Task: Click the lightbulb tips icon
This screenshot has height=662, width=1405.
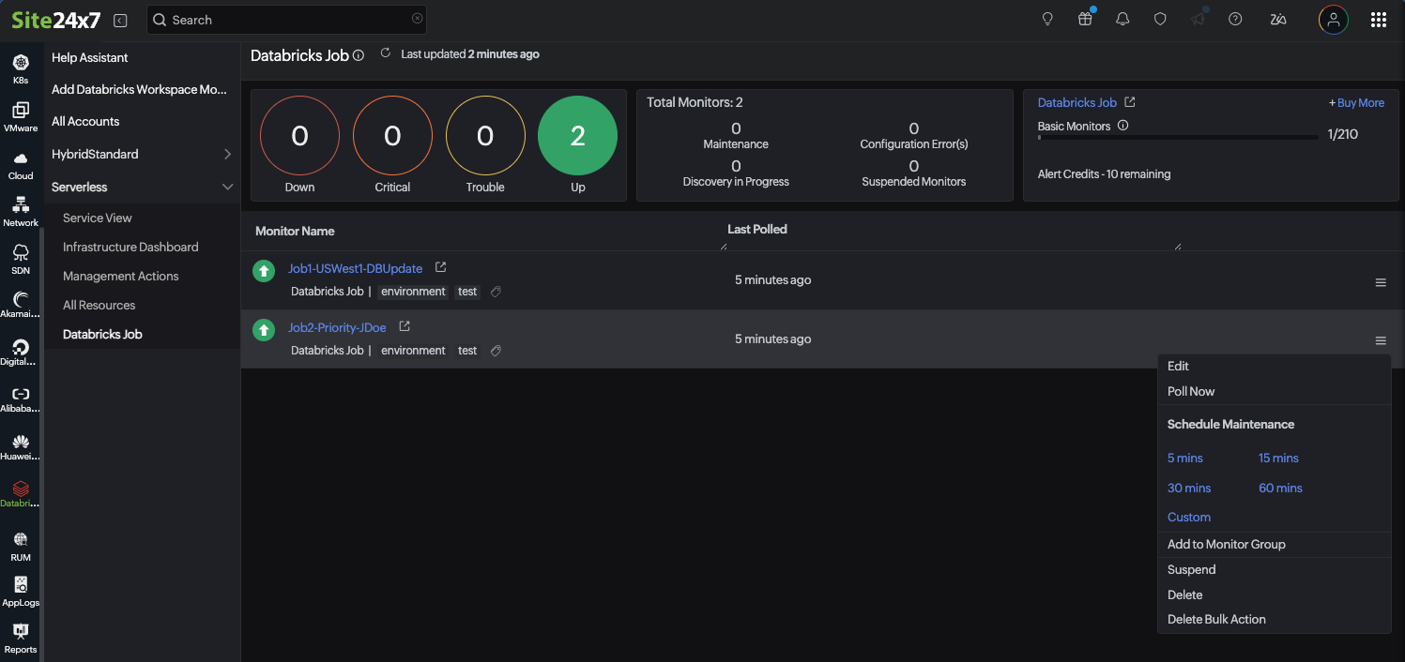Action: (x=1048, y=19)
